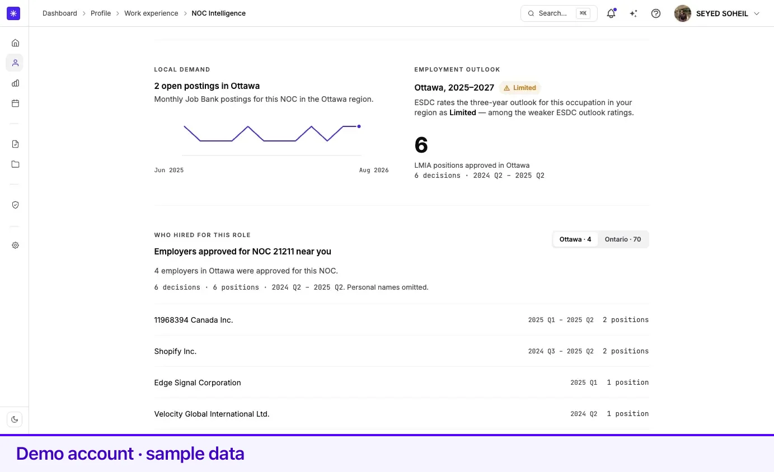The height and width of the screenshot is (472, 774).
Task: Click the "Aug 2026" chart axis label
Action: tap(374, 170)
